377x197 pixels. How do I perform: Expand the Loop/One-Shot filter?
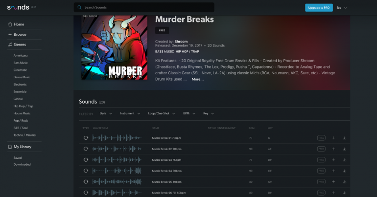point(162,113)
